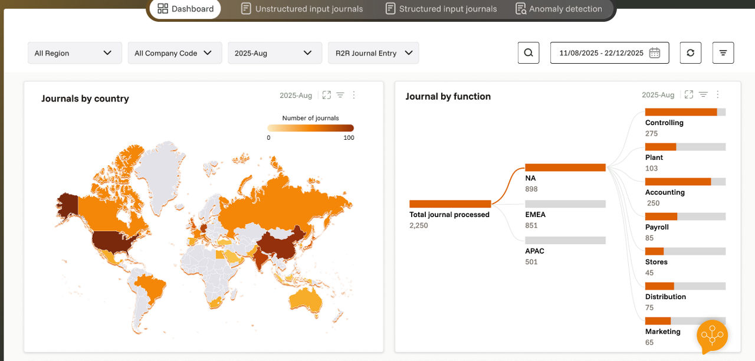
Task: Switch to Unstructured input journals tab
Action: pos(301,9)
